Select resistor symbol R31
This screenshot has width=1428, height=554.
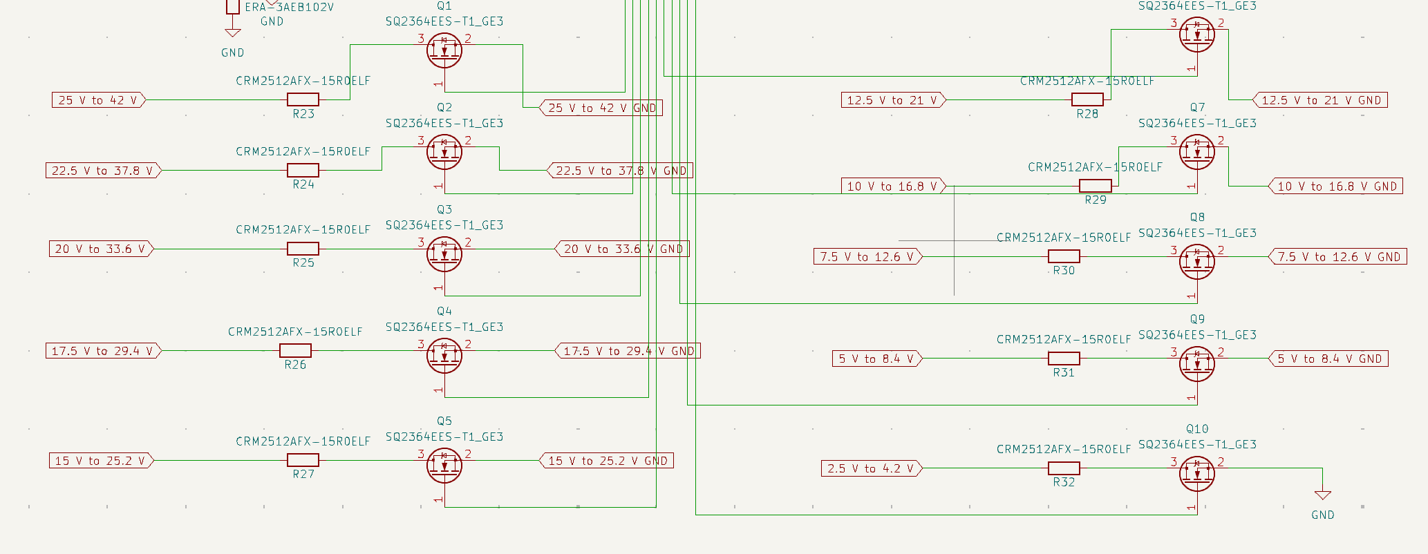point(1064,359)
